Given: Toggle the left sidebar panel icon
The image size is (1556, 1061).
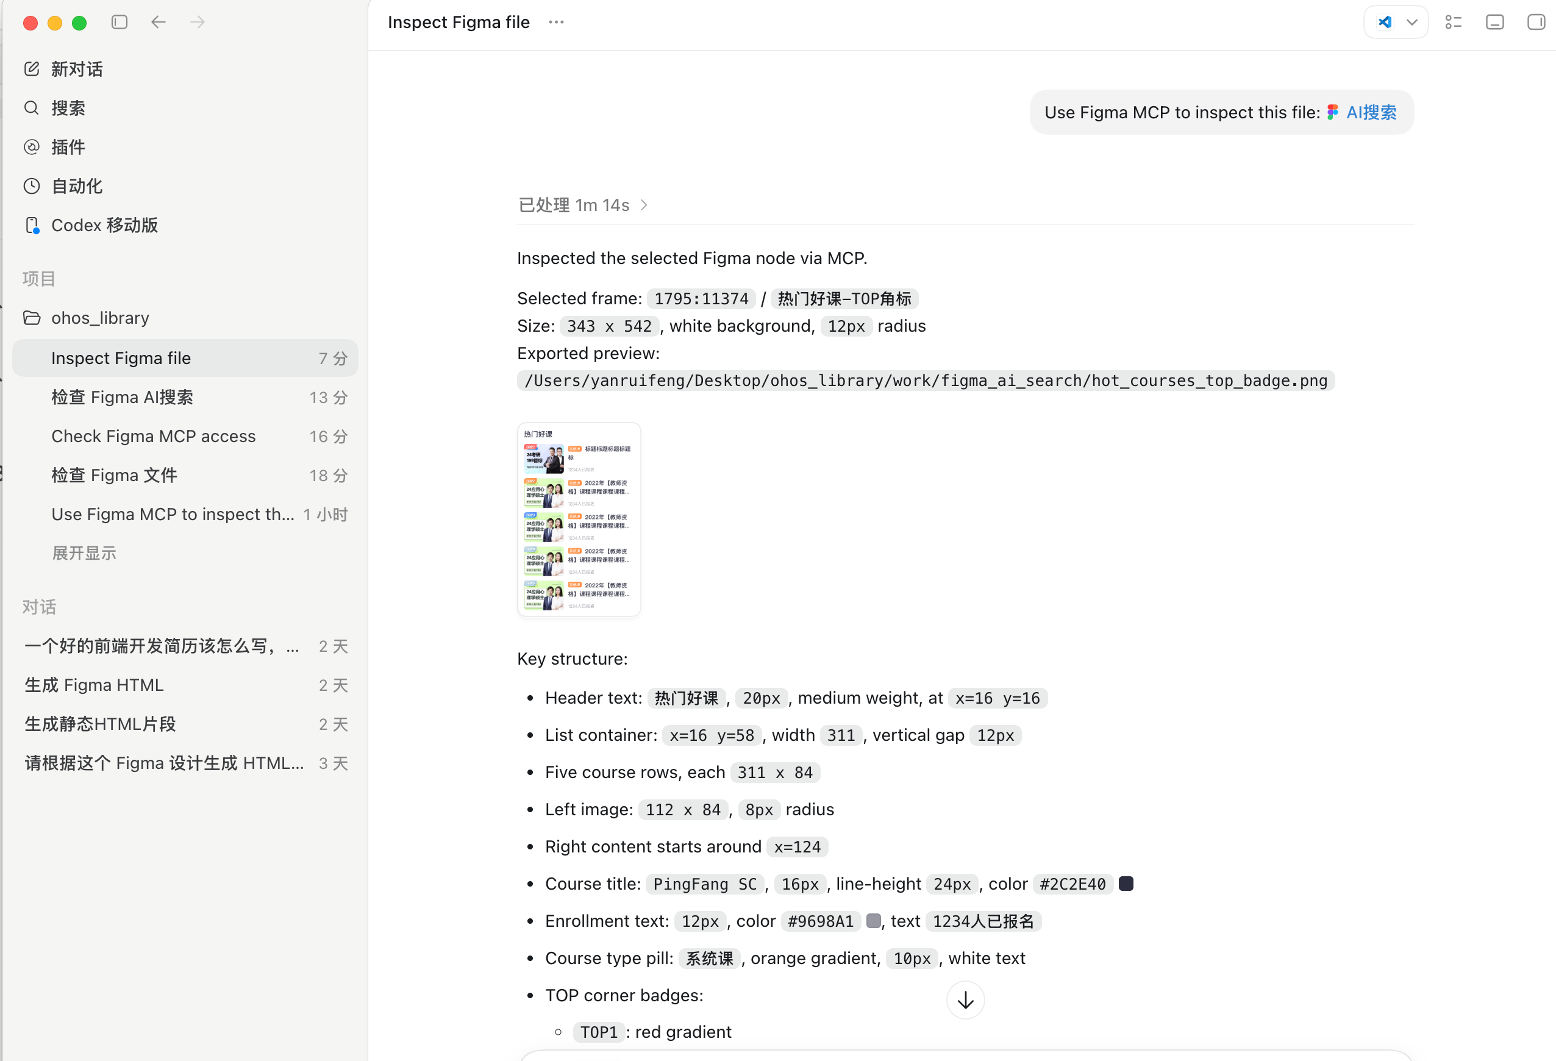Looking at the screenshot, I should tap(119, 22).
